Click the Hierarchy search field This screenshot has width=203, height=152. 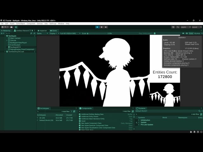click(x=18, y=34)
